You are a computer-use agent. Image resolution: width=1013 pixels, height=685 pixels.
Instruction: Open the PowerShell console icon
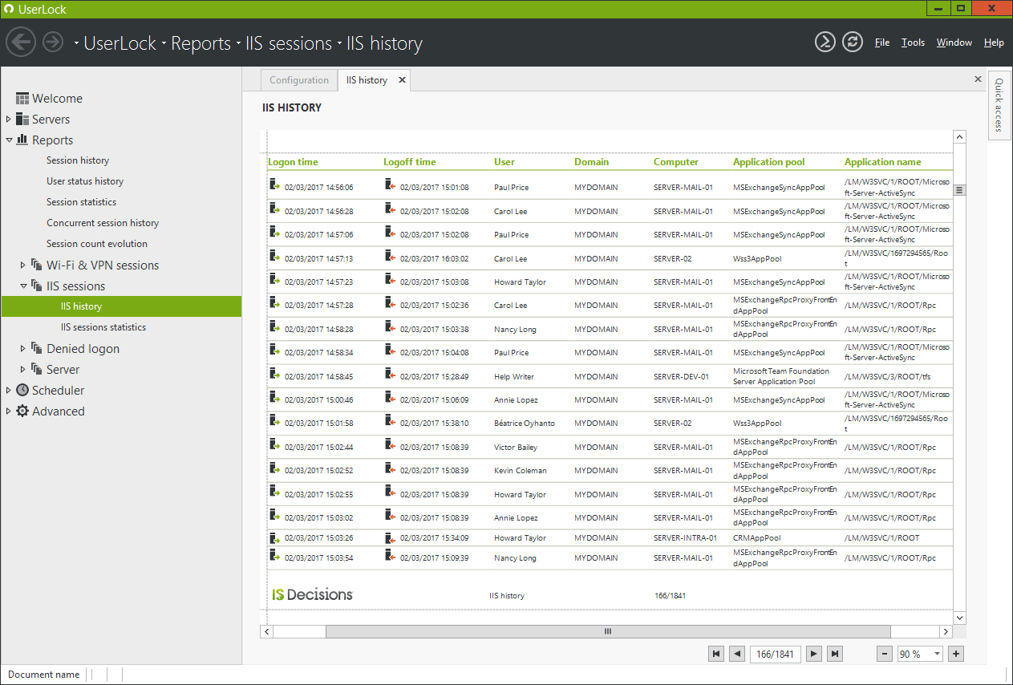click(x=825, y=42)
